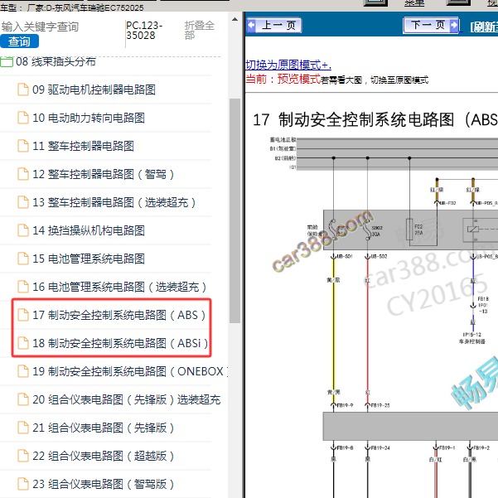
Task: Open 23 组合仪表电路图（智驾版）
Action: (104, 484)
